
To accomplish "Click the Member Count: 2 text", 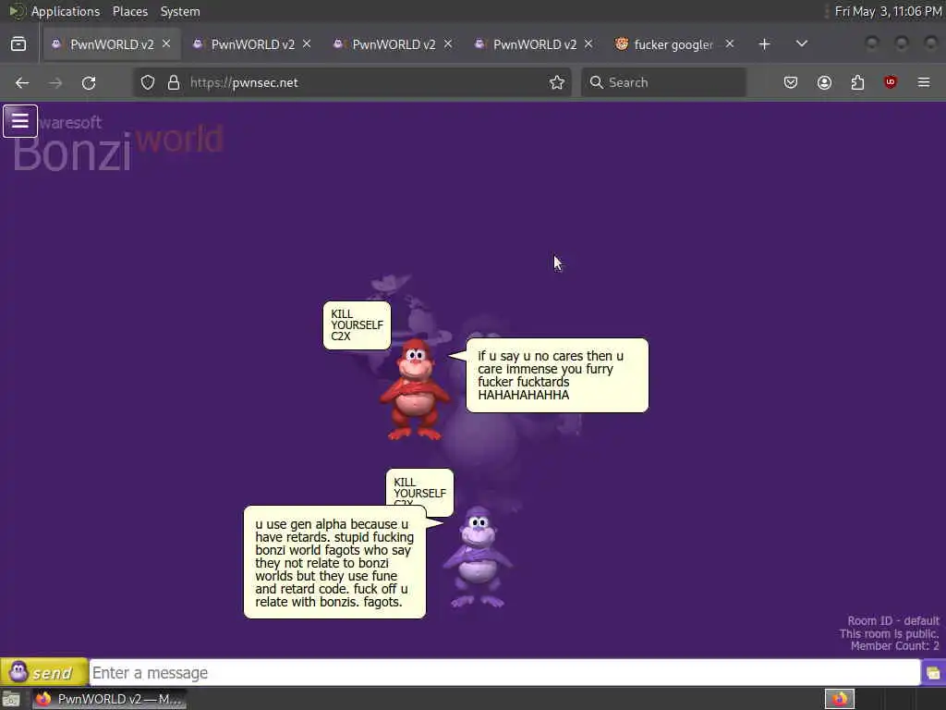I will pos(894,646).
